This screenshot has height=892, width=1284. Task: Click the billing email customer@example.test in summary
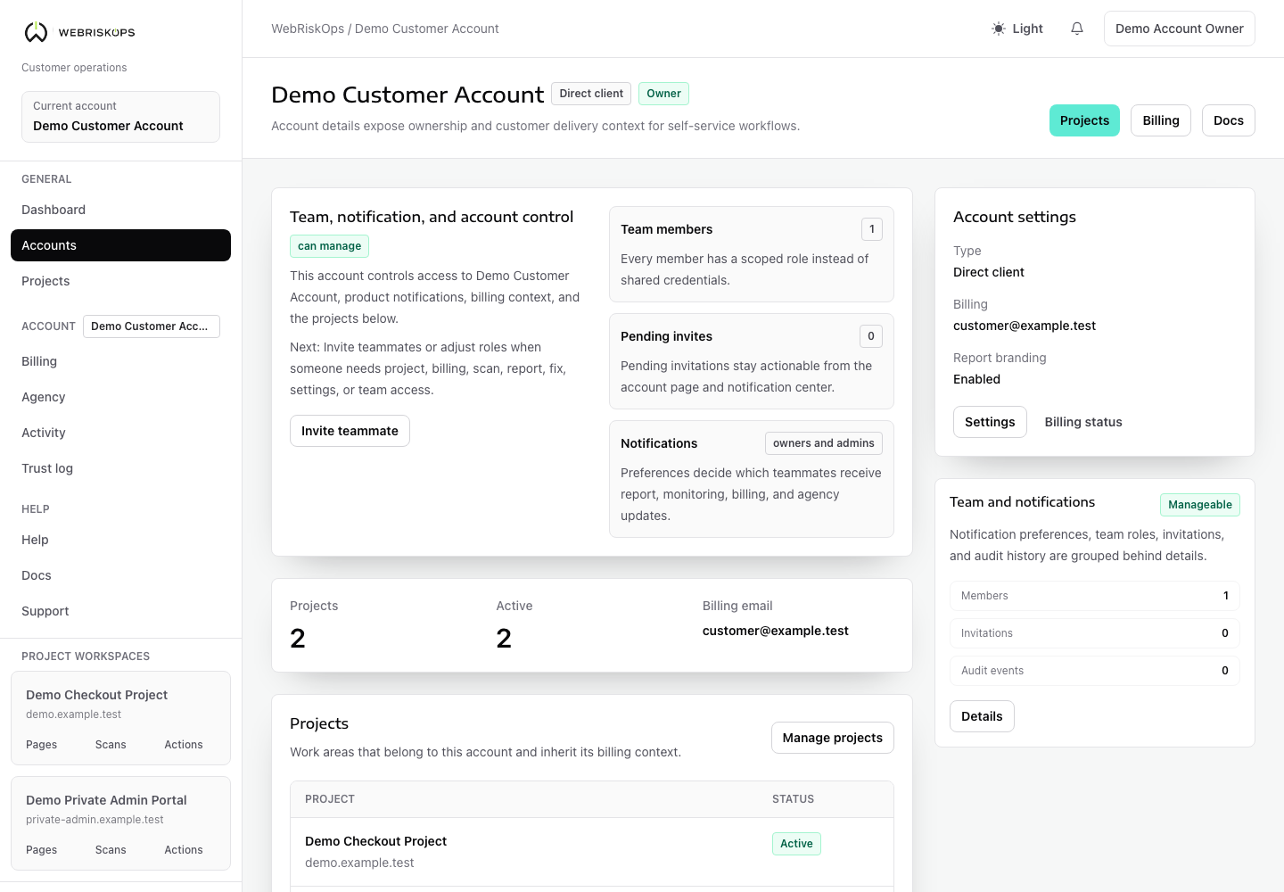point(775,631)
